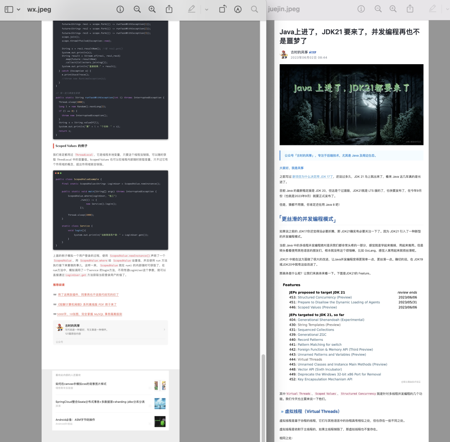Open the 计算机网络 PDF recommended link
Image resolution: width=450 pixels, height=442 pixels.
pos(87,305)
